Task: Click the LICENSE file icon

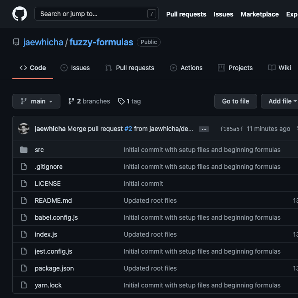Action: (24, 184)
